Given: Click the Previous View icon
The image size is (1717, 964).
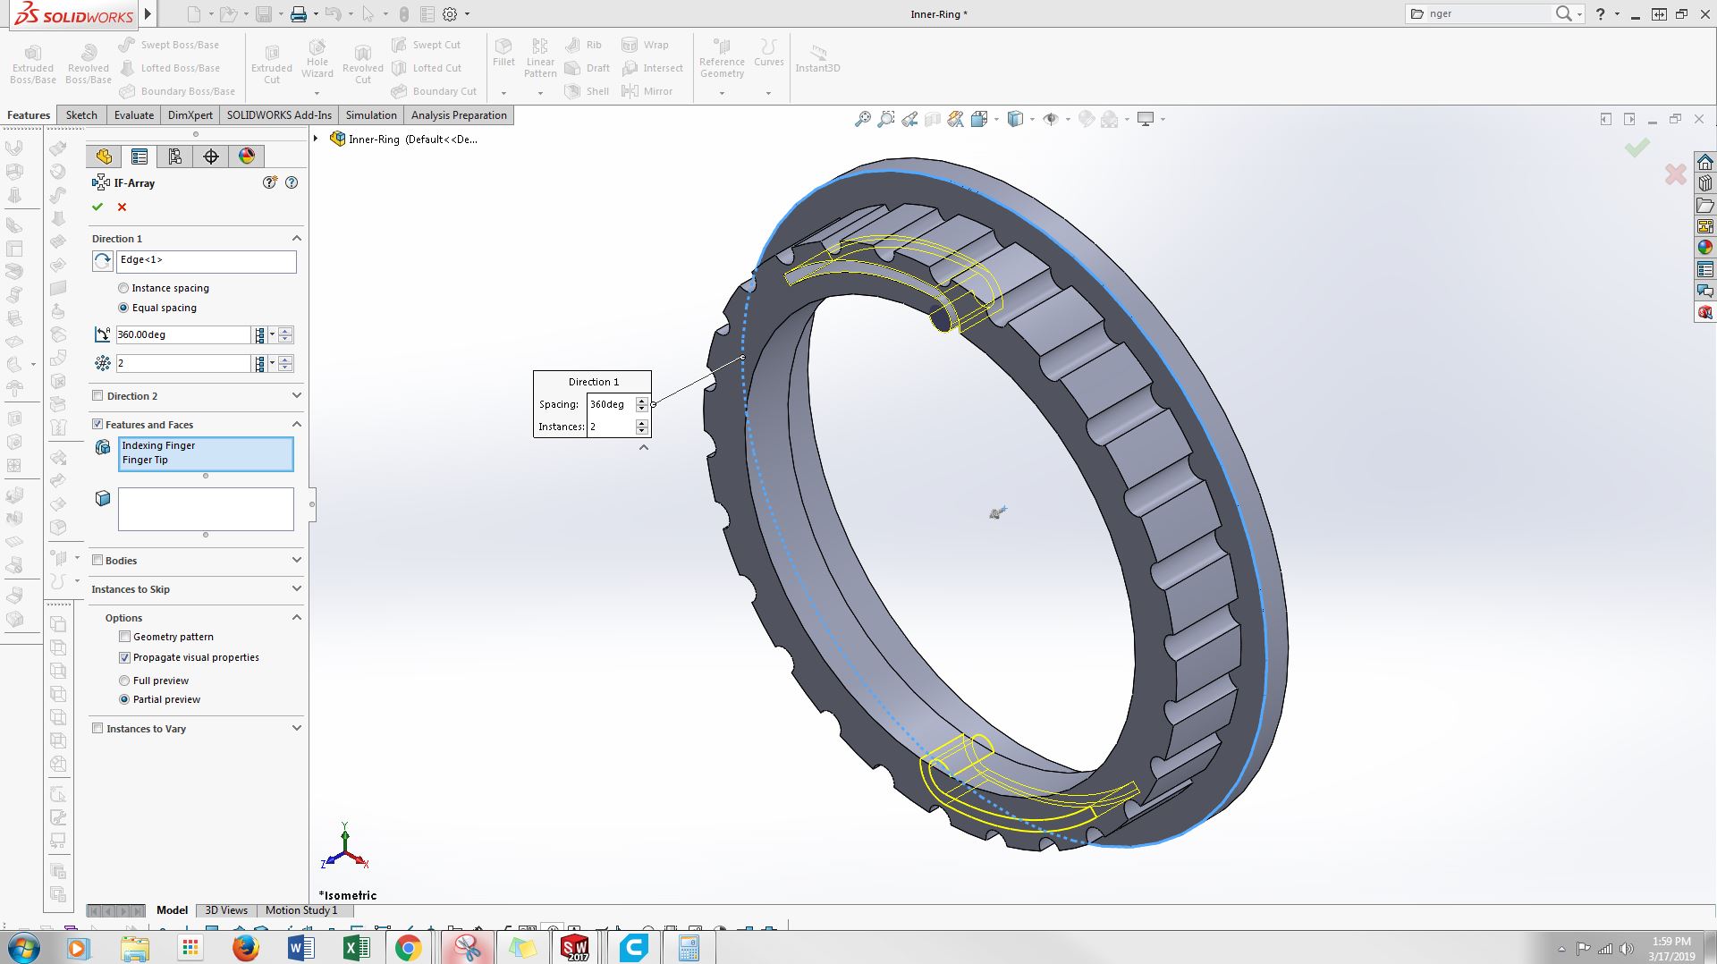Looking at the screenshot, I should (x=909, y=119).
